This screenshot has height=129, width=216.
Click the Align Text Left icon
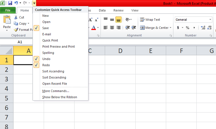(105, 28)
